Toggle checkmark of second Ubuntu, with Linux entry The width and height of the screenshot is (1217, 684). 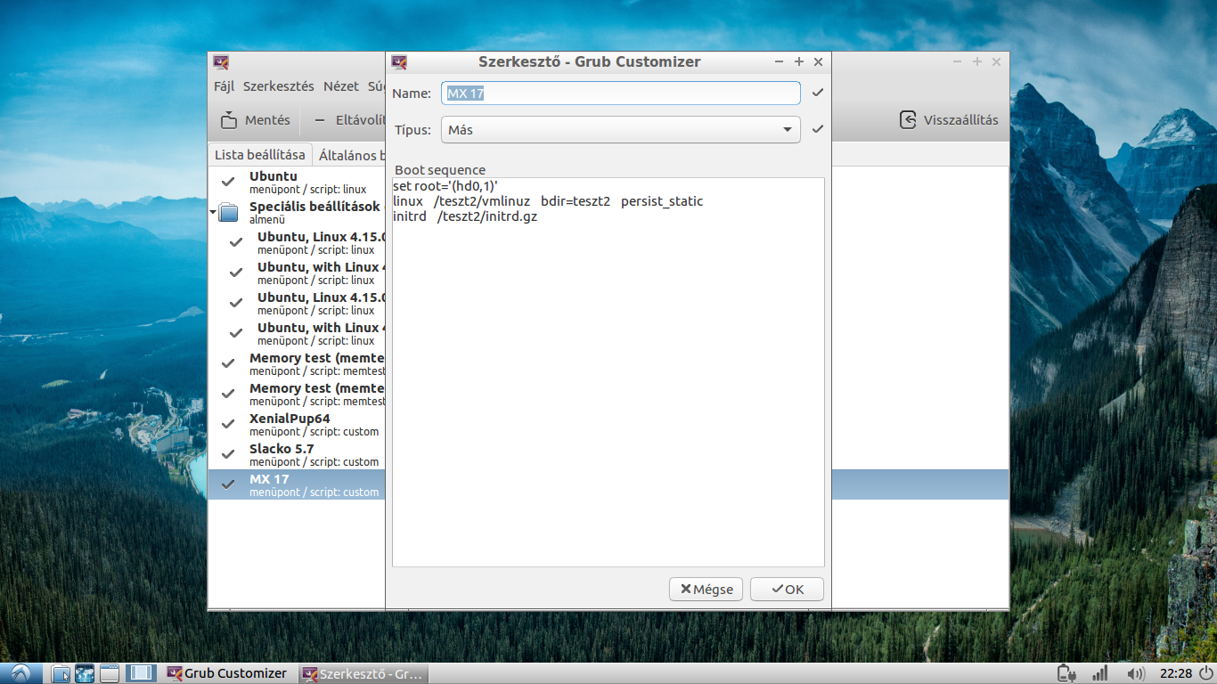pyautogui.click(x=236, y=333)
